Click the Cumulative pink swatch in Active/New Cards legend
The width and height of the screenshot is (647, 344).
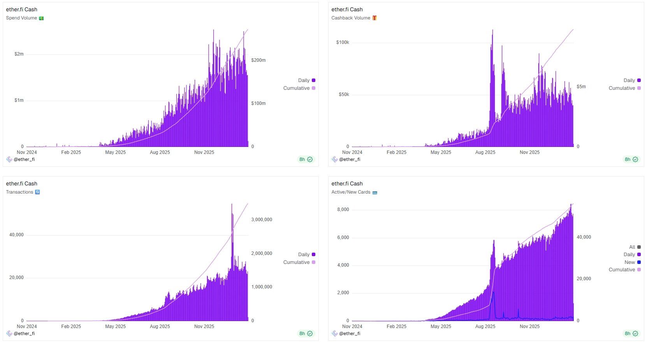click(639, 270)
